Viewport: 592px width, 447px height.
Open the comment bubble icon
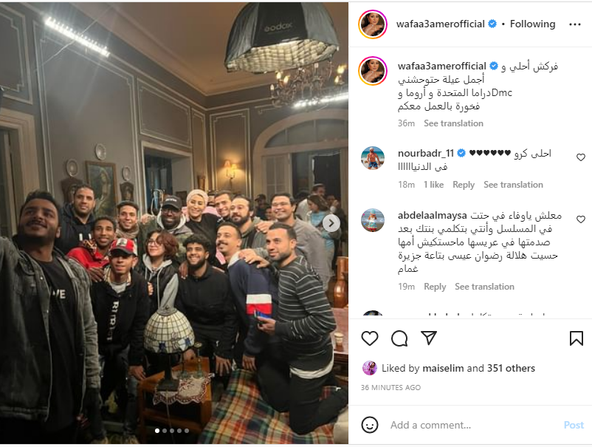(399, 338)
